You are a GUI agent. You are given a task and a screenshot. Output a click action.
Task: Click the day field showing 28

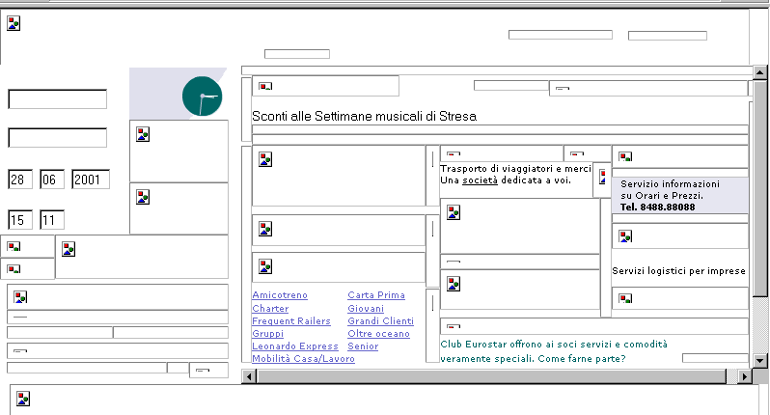[x=20, y=180]
